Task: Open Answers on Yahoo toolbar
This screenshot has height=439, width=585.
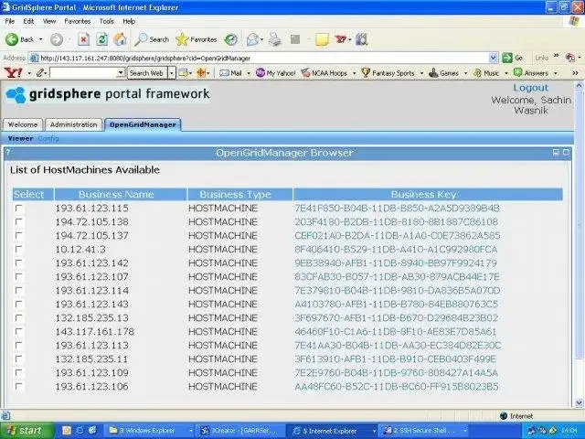Action: 531,73
